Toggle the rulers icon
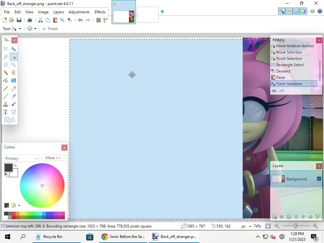324x243 pixels. click(x=106, y=20)
